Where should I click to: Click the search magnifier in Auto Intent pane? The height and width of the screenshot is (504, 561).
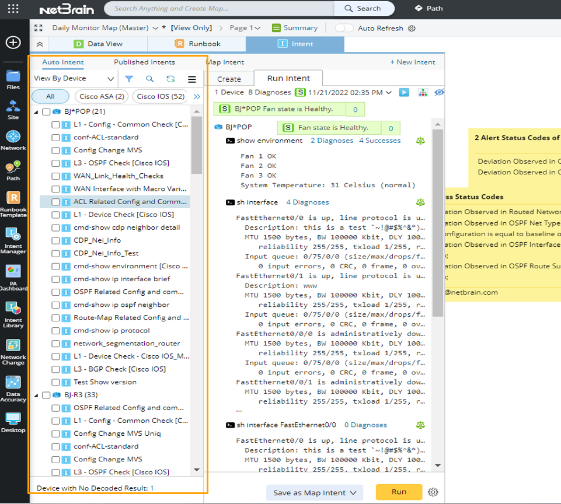[149, 79]
